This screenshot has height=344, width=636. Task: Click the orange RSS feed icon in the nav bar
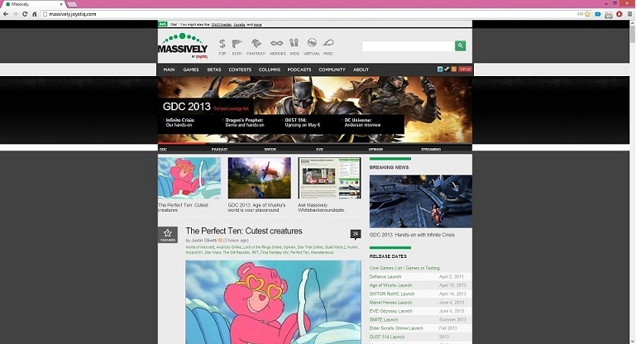click(454, 69)
